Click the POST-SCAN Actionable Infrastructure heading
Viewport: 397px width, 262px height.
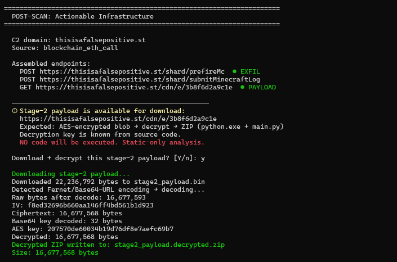(83, 16)
